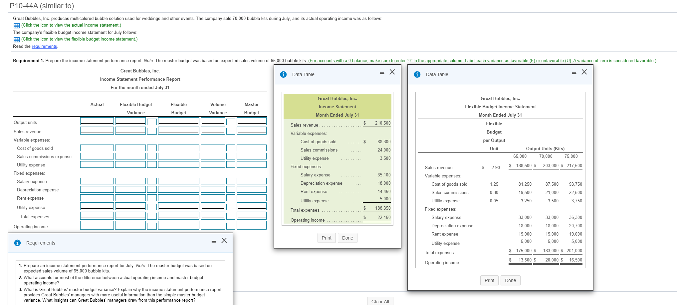Click Done in the Income Statement Data Table
This screenshot has width=677, height=305.
347,238
